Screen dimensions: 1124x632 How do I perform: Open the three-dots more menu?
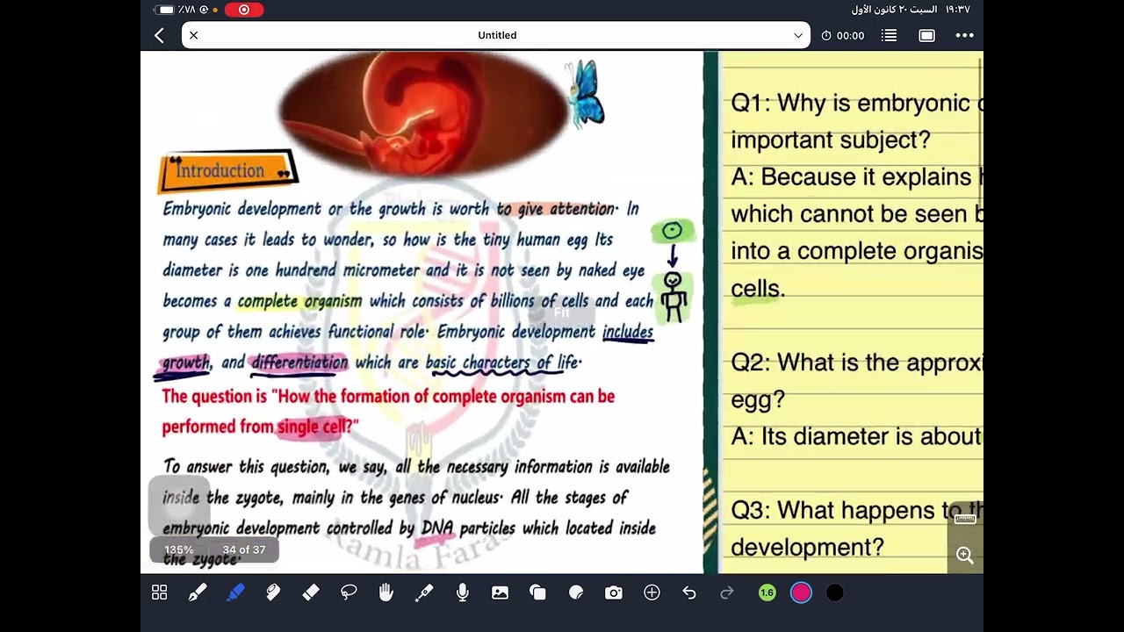pos(965,35)
